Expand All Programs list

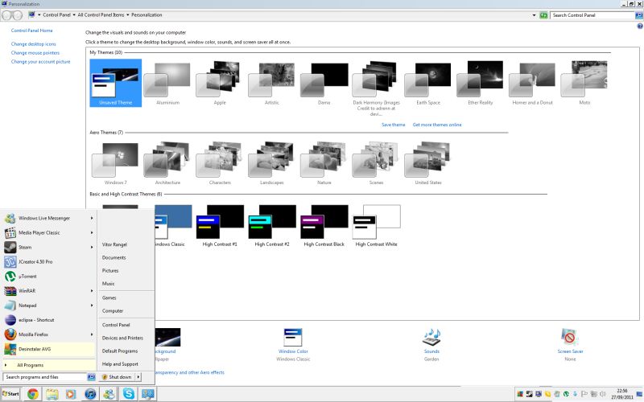[x=48, y=365]
